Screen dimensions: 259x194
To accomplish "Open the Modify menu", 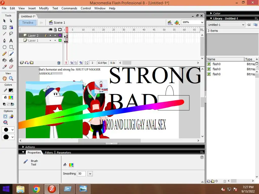I will 44,8.
